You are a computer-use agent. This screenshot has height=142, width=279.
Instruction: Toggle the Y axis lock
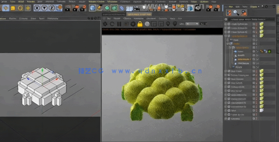click(x=44, y=8)
